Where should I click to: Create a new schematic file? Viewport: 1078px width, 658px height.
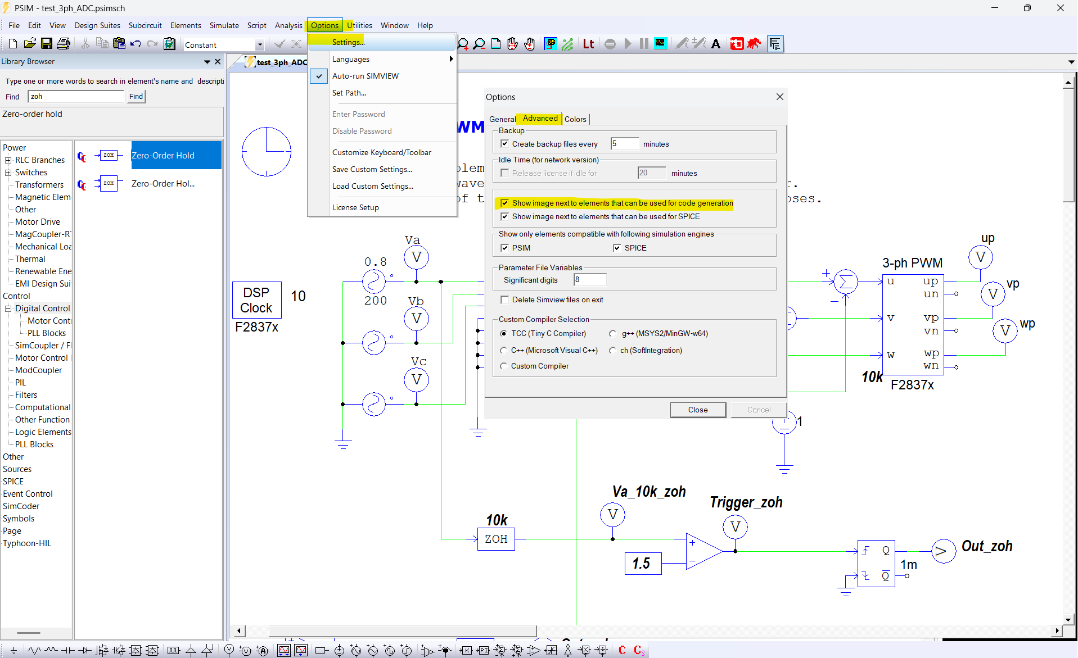click(x=13, y=44)
